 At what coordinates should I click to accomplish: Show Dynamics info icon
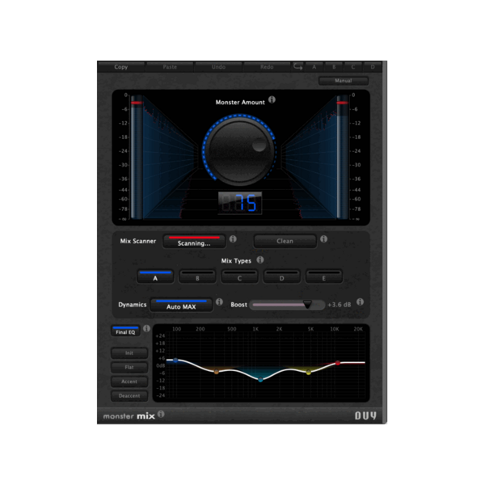point(219,302)
